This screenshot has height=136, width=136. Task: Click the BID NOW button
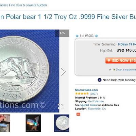121,61
